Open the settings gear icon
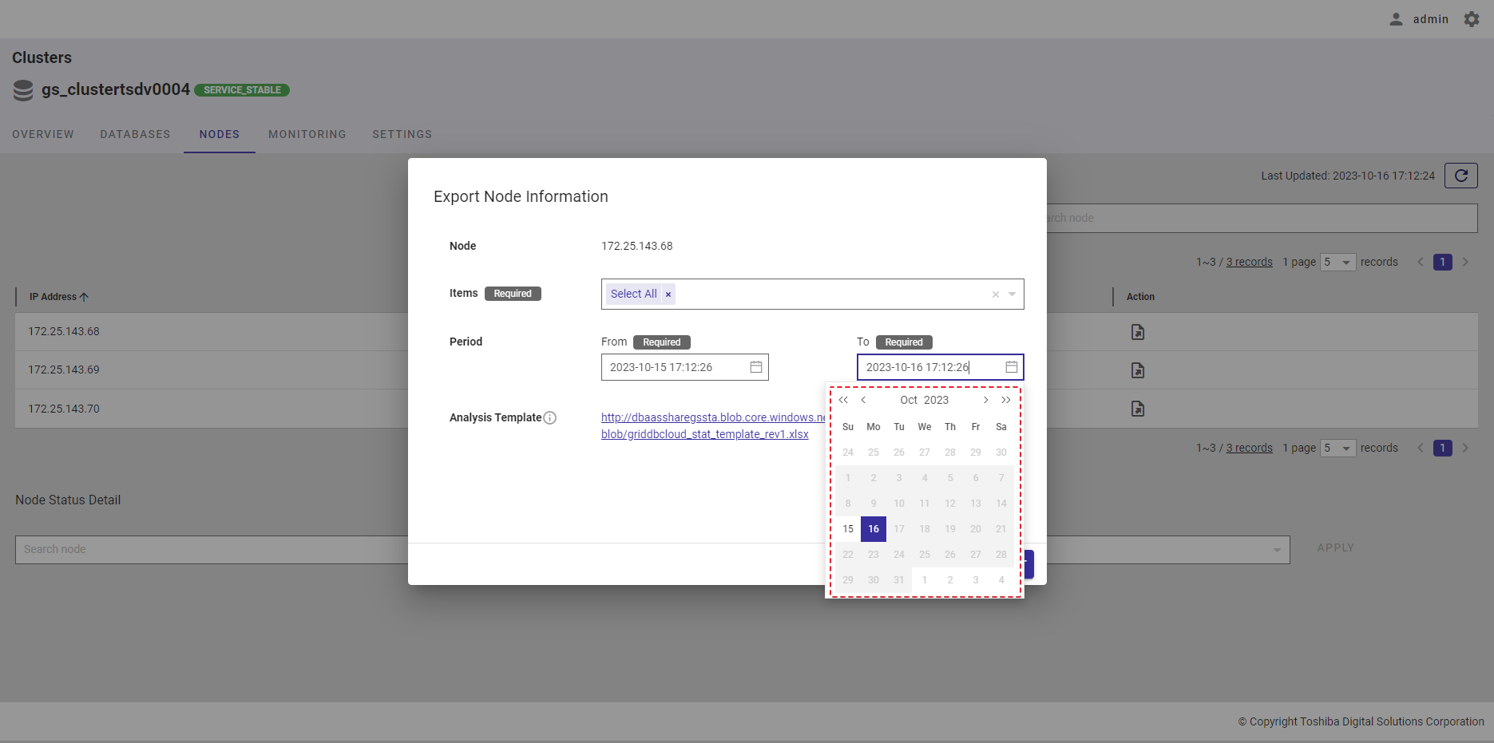This screenshot has height=743, width=1494. pyautogui.click(x=1471, y=19)
